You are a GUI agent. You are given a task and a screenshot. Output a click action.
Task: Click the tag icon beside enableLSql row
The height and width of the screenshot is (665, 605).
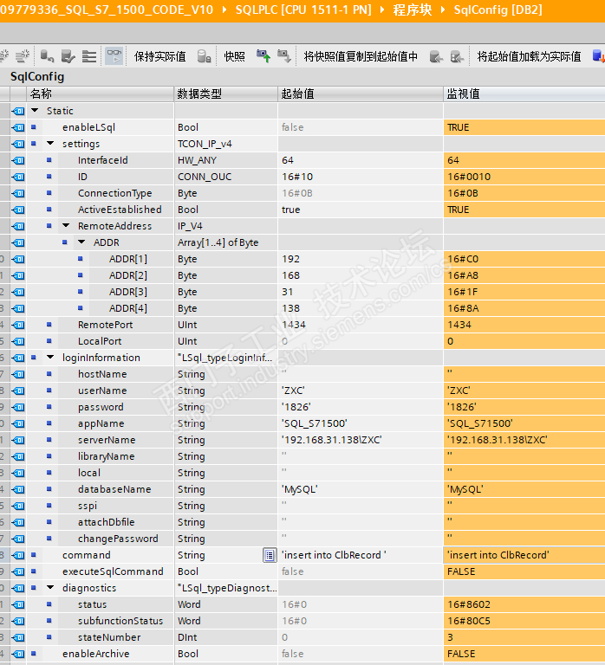tap(18, 127)
